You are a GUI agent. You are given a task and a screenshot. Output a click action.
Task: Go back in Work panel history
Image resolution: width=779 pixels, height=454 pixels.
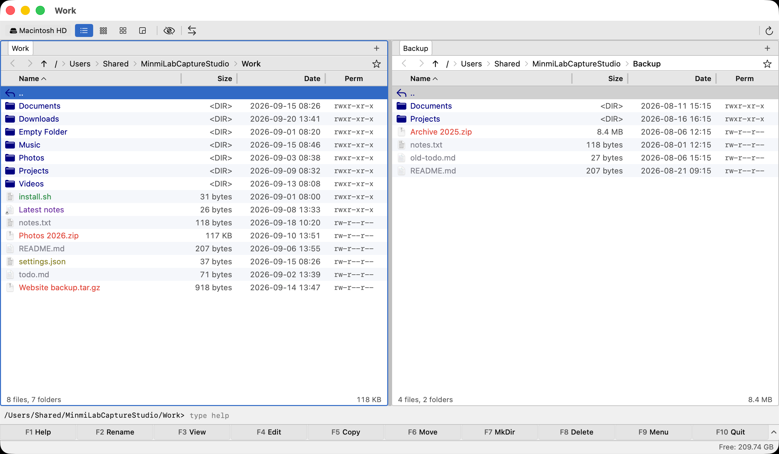coord(13,64)
